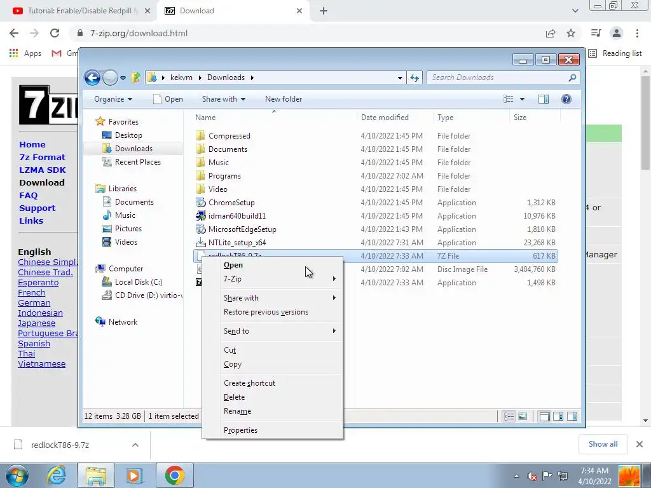Click the Explorer forward navigation arrow
This screenshot has height=488, width=651.
point(110,78)
